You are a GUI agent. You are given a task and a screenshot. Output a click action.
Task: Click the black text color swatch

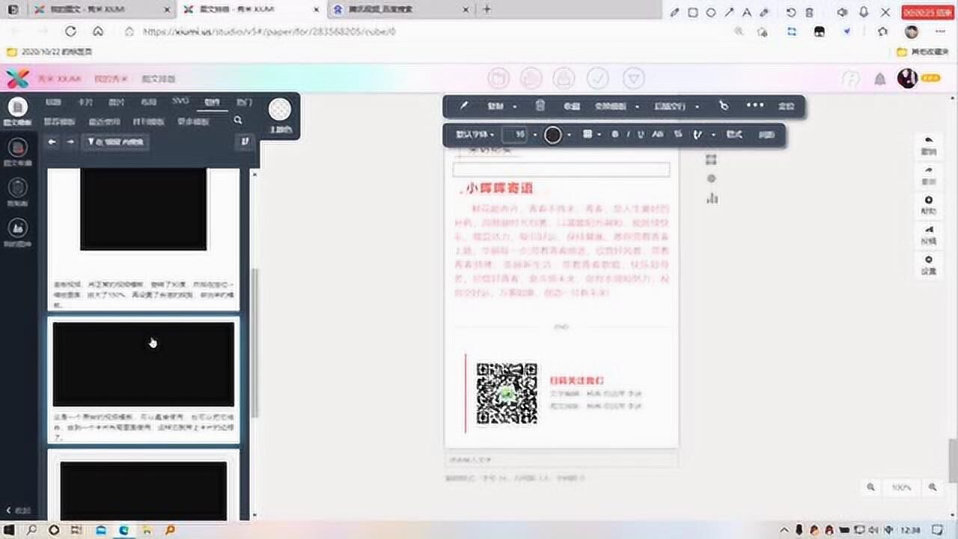tap(553, 135)
